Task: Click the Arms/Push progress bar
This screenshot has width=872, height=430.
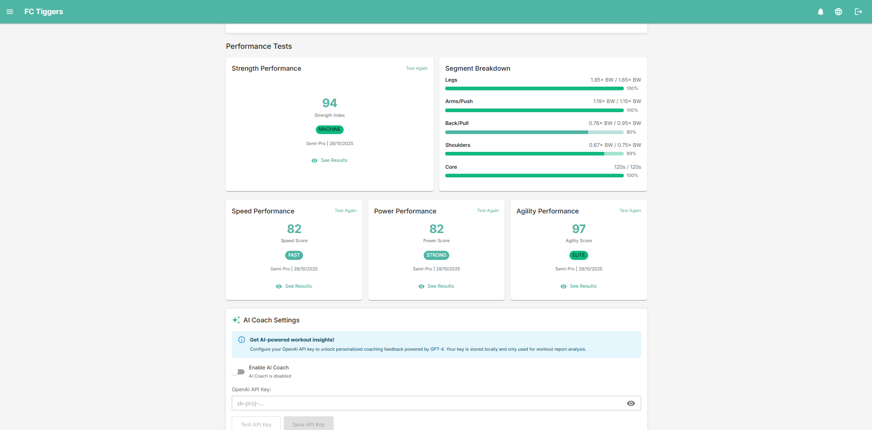Action: coord(534,110)
